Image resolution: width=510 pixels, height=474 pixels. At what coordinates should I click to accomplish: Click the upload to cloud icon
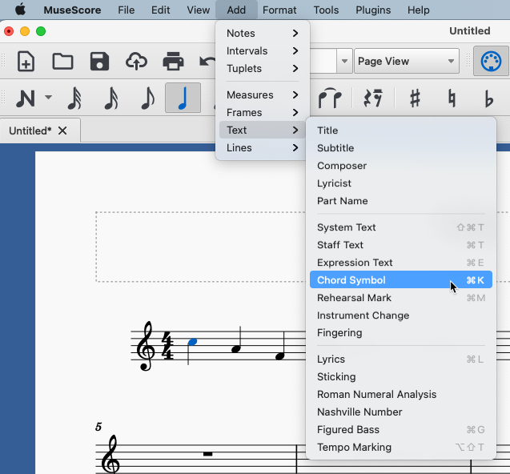[x=136, y=61]
